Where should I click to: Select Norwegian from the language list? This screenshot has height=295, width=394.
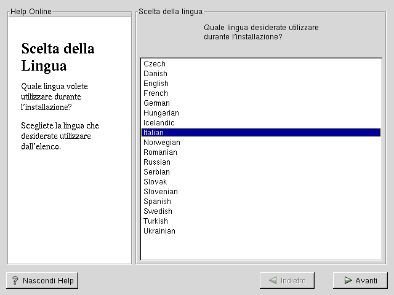(x=162, y=143)
